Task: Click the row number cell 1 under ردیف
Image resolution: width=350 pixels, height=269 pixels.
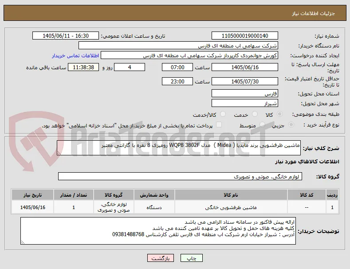Action: click(x=332, y=207)
